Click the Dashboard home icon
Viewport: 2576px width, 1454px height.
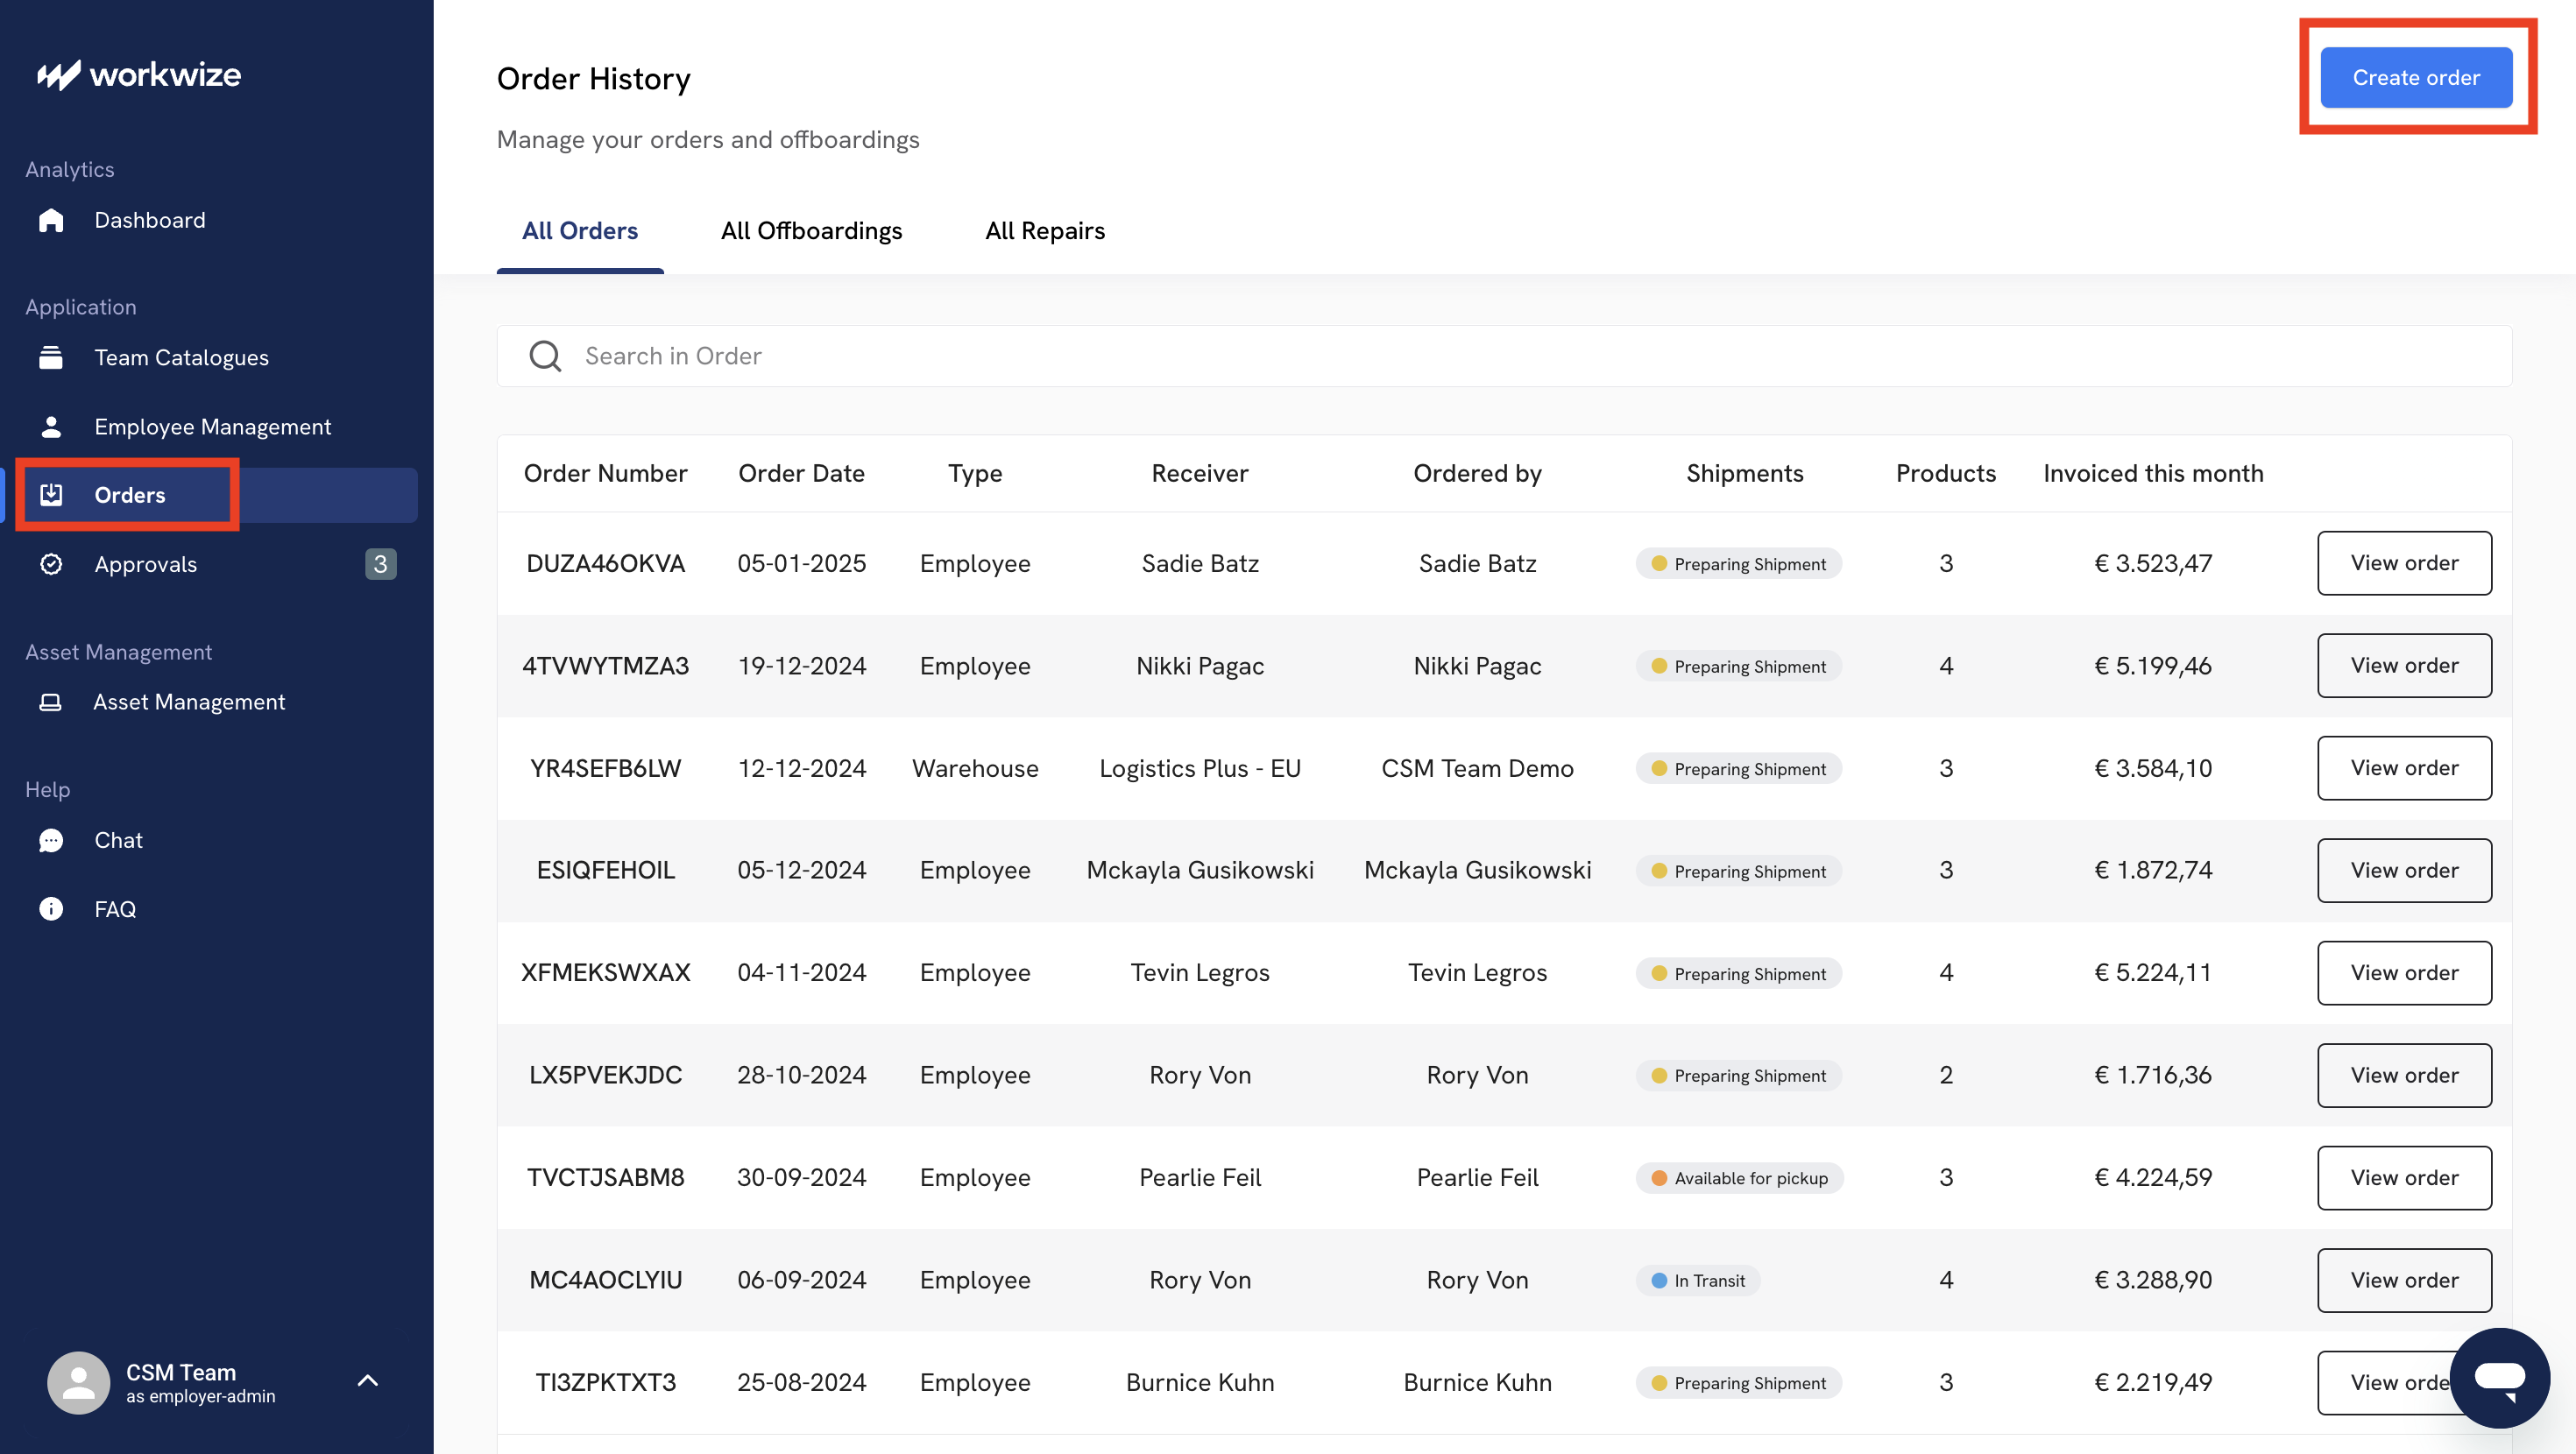(x=51, y=220)
